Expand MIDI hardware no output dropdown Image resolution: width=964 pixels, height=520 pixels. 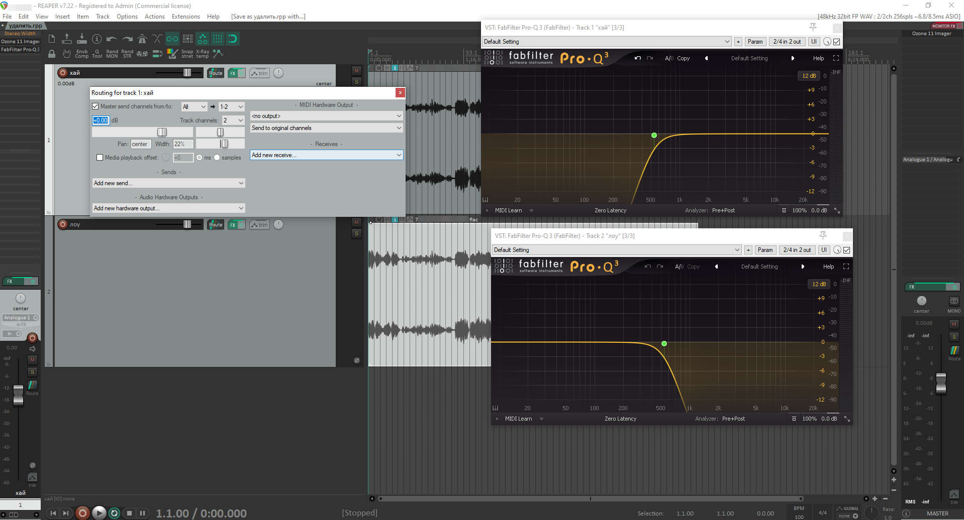pyautogui.click(x=327, y=116)
